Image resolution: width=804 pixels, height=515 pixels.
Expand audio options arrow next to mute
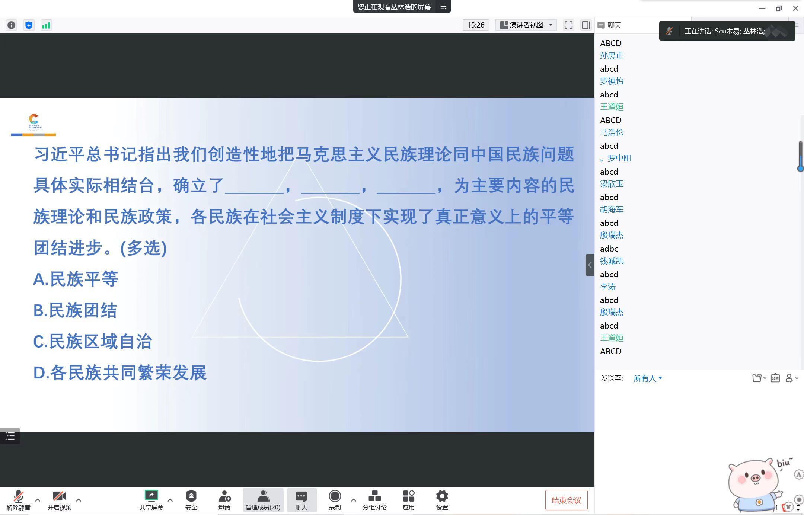pyautogui.click(x=38, y=500)
